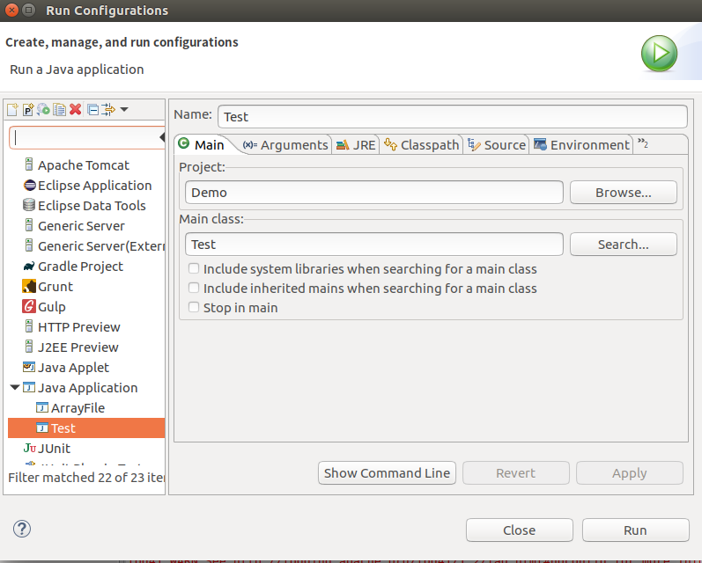Select Apache Tomcat configuration type
The height and width of the screenshot is (563, 702).
click(x=84, y=165)
